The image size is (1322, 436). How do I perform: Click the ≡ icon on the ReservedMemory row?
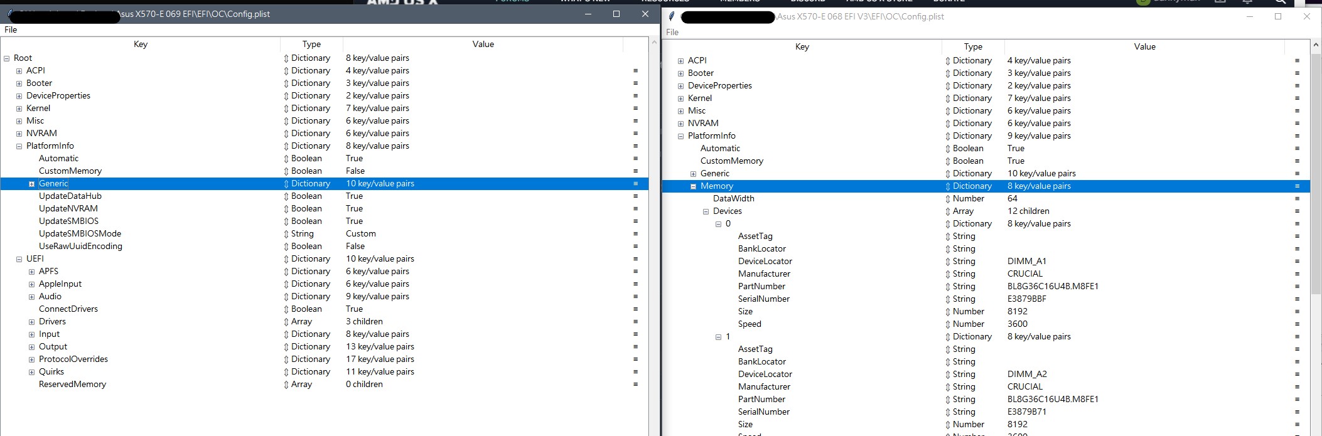[635, 385]
